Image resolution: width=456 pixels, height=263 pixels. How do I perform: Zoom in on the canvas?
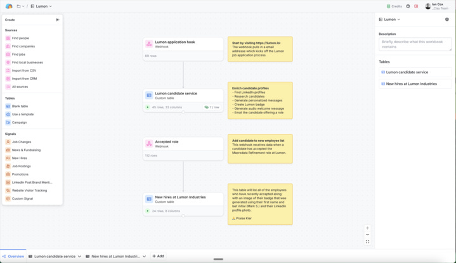coord(368,228)
